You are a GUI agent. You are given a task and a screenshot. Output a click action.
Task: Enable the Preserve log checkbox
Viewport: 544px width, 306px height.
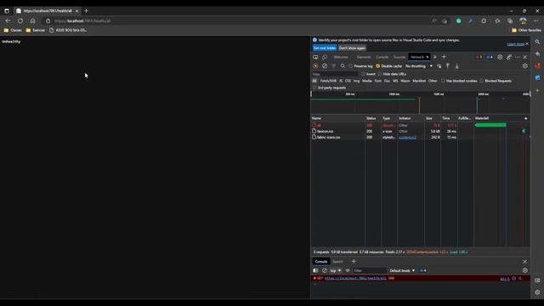tap(351, 66)
